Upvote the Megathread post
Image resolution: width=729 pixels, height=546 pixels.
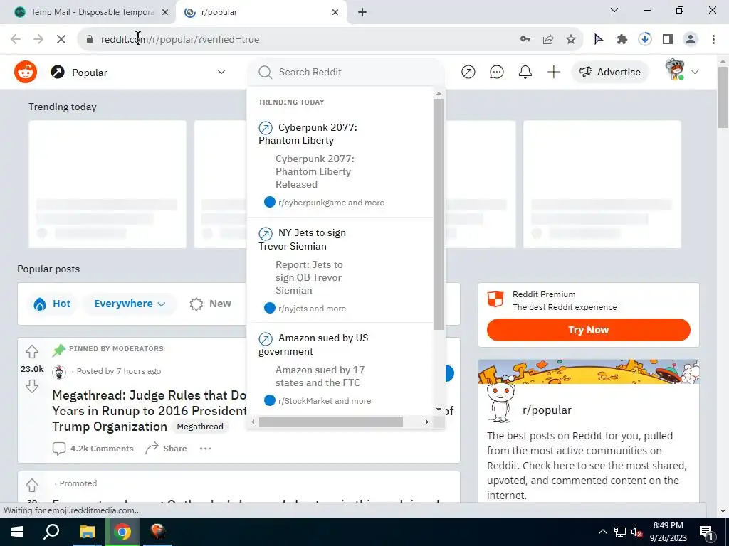pos(31,351)
